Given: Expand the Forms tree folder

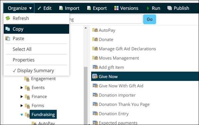Looking at the screenshot, I should pyautogui.click(x=22, y=106).
